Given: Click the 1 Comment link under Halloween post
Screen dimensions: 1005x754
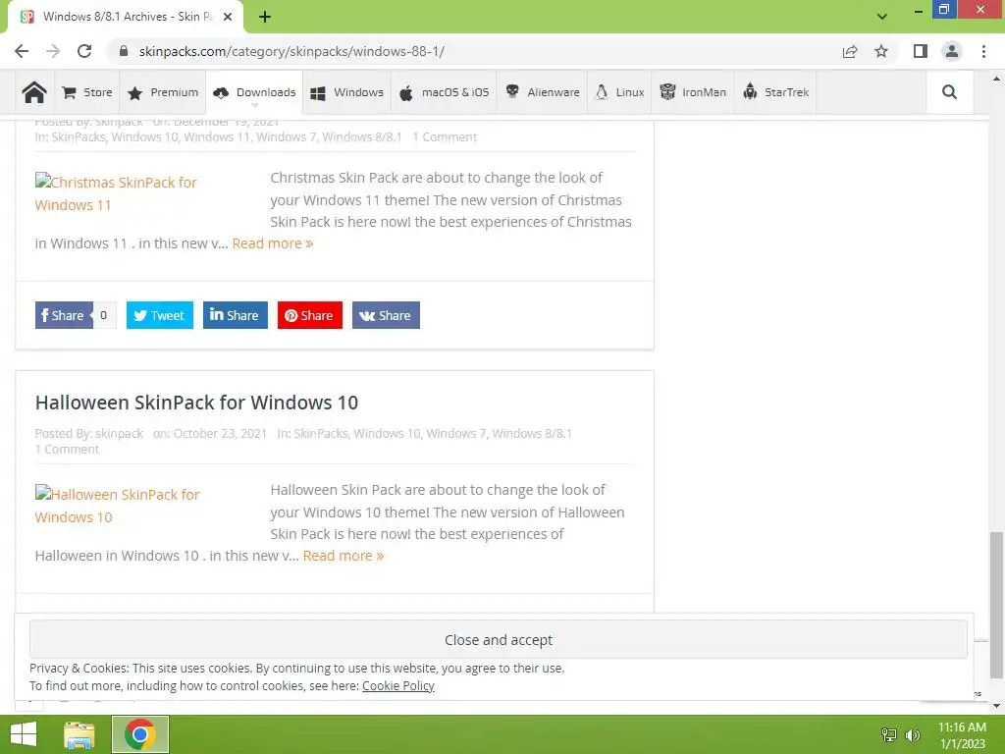Looking at the screenshot, I should tap(67, 450).
